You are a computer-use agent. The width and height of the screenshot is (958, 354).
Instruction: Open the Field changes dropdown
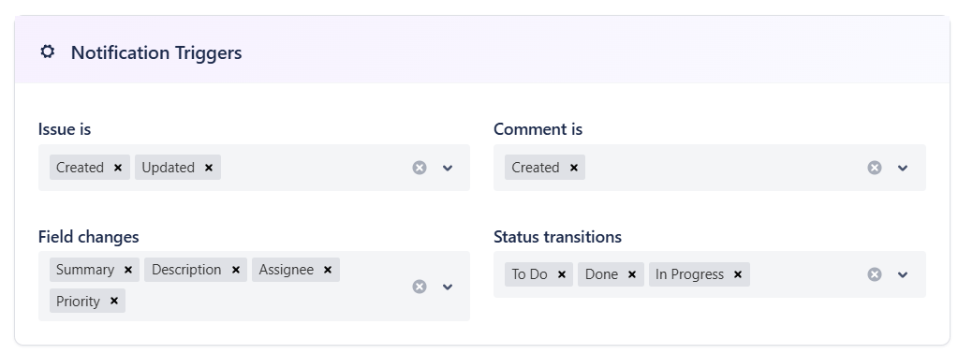point(448,287)
